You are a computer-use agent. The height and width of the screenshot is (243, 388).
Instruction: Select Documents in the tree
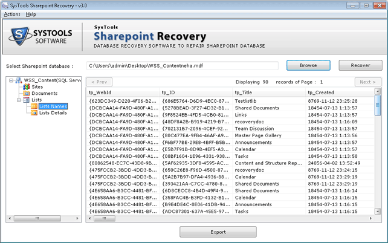tap(45, 93)
